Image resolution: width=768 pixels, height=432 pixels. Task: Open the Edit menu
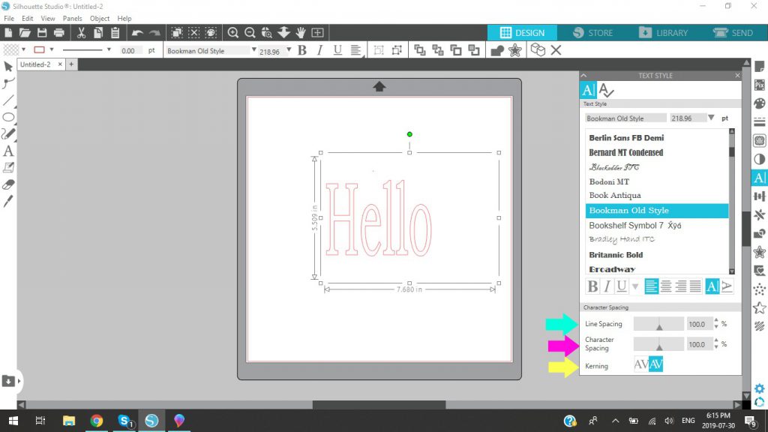coord(28,19)
